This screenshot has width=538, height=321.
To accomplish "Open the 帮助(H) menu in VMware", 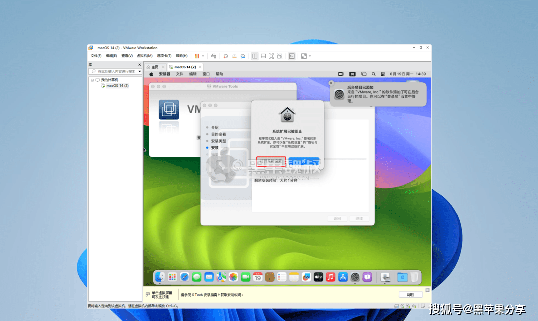I will (x=181, y=56).
